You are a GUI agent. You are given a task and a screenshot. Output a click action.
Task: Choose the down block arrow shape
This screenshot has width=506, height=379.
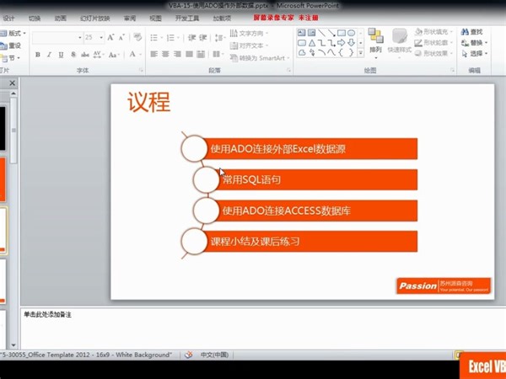coord(351,43)
